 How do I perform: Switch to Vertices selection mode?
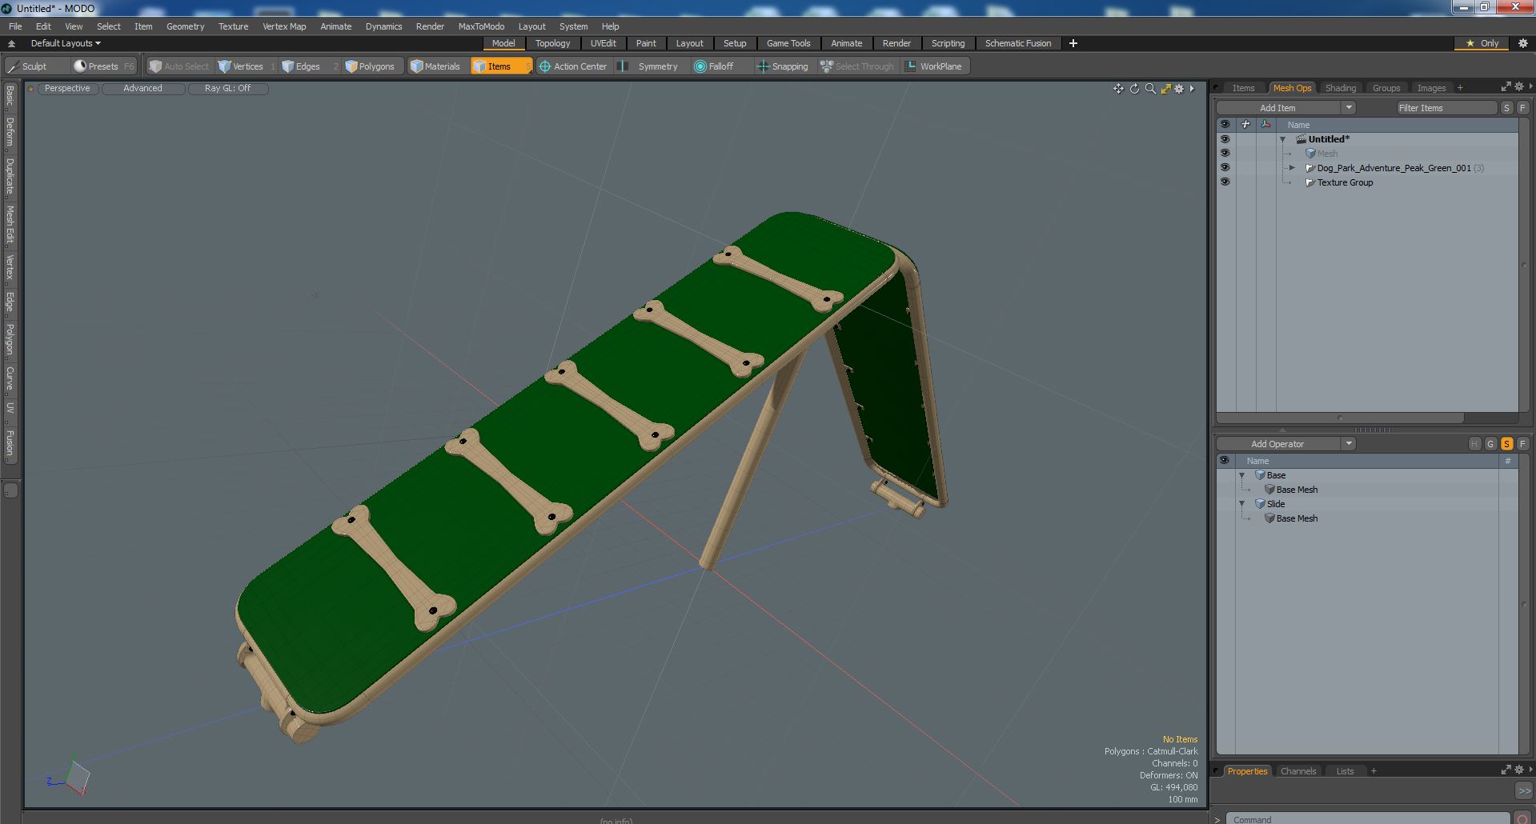tap(246, 66)
